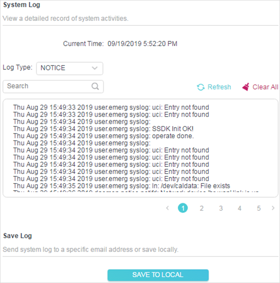Go to the next log page arrow
This screenshot has height=283, width=280.
pyautogui.click(x=273, y=208)
